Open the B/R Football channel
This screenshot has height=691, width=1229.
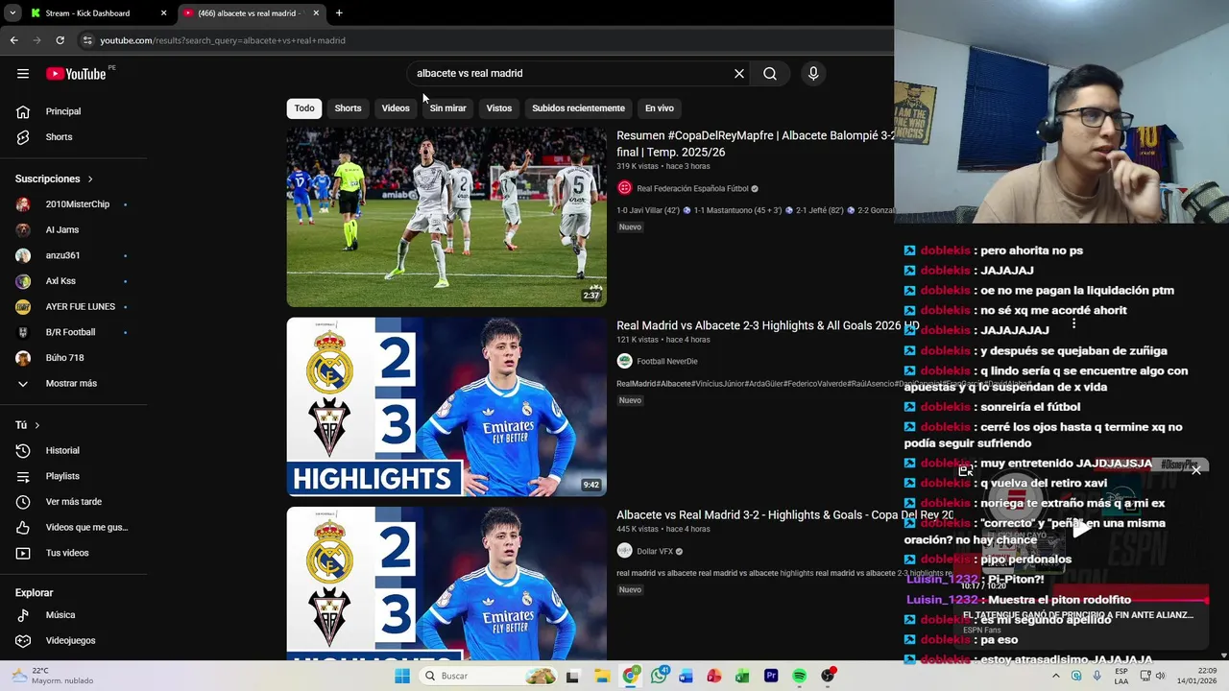click(x=72, y=332)
